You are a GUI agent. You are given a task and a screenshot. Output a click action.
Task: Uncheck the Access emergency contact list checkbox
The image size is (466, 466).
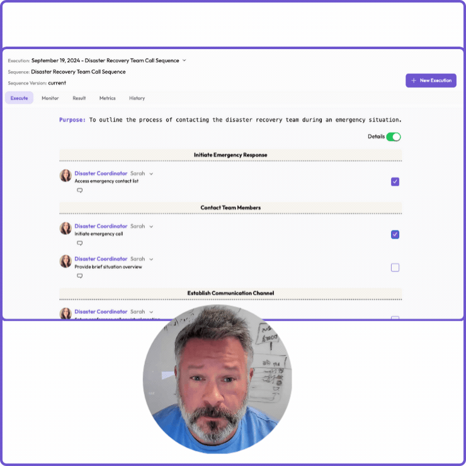click(x=395, y=182)
